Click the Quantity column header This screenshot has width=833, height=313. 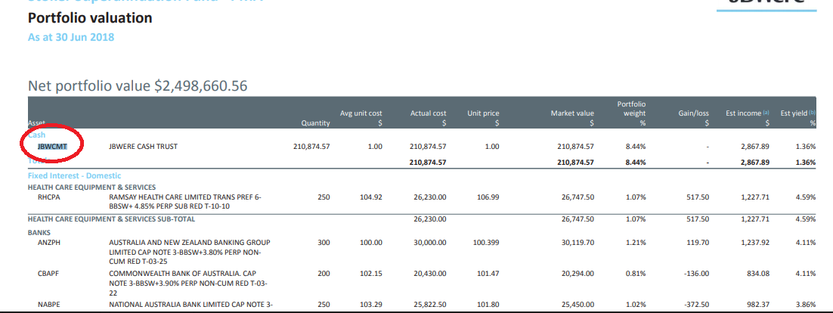click(x=315, y=122)
